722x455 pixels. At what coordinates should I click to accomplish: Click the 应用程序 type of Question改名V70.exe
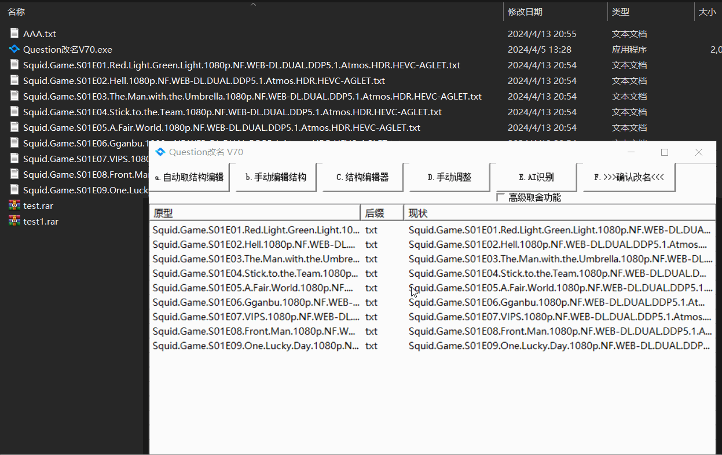[629, 50]
